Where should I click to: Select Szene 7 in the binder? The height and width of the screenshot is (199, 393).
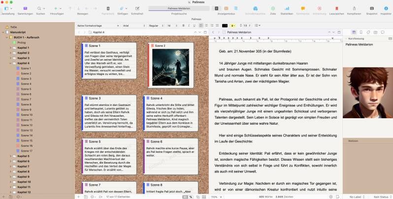coord(27,99)
